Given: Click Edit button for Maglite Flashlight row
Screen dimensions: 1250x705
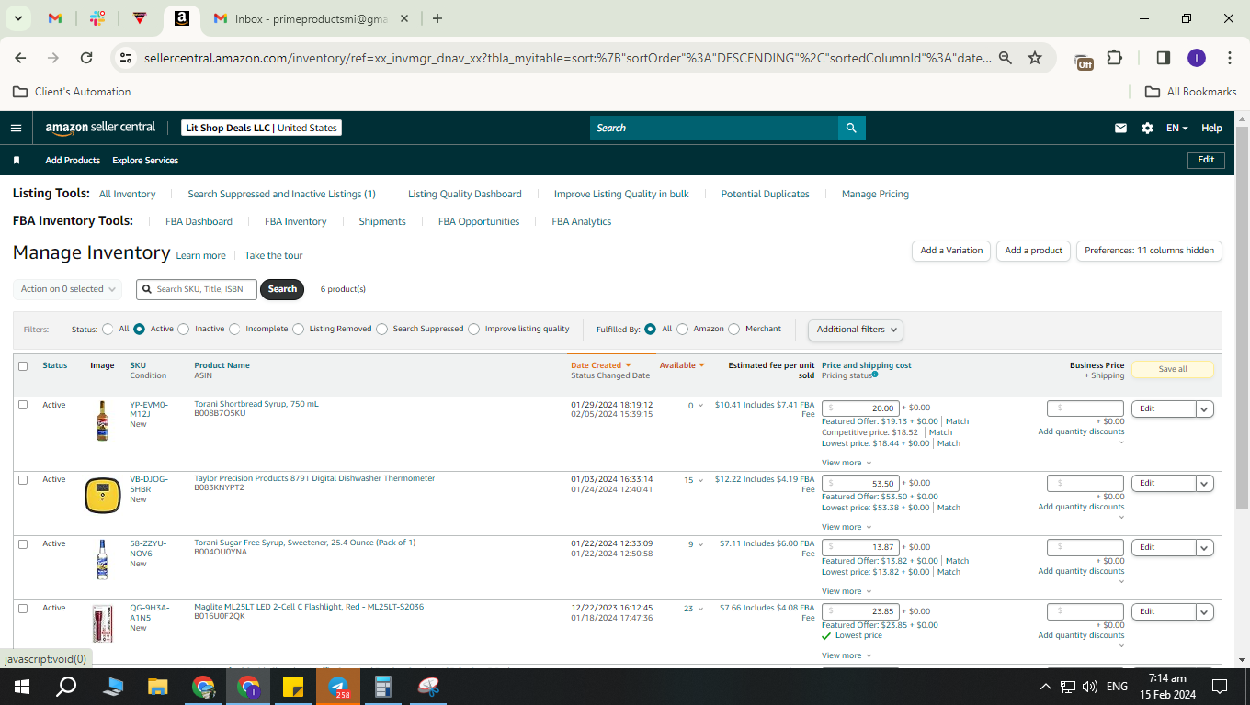Looking at the screenshot, I should (x=1164, y=612).
